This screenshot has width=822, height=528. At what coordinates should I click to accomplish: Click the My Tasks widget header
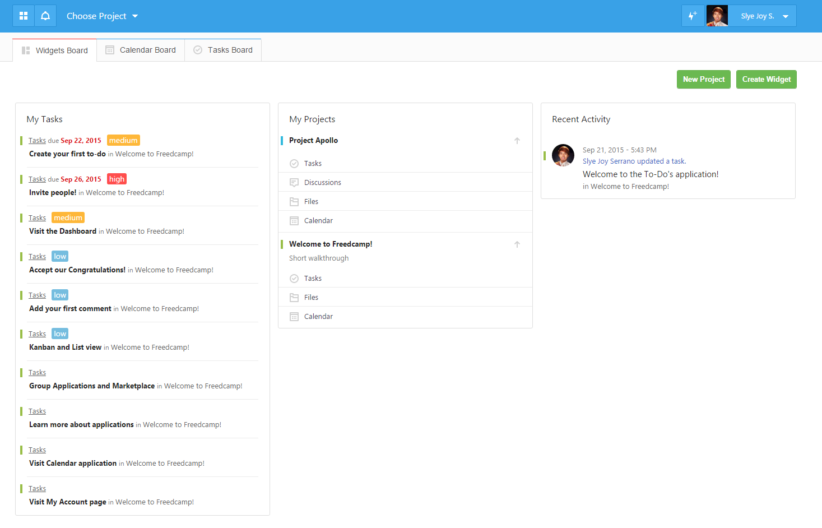44,119
